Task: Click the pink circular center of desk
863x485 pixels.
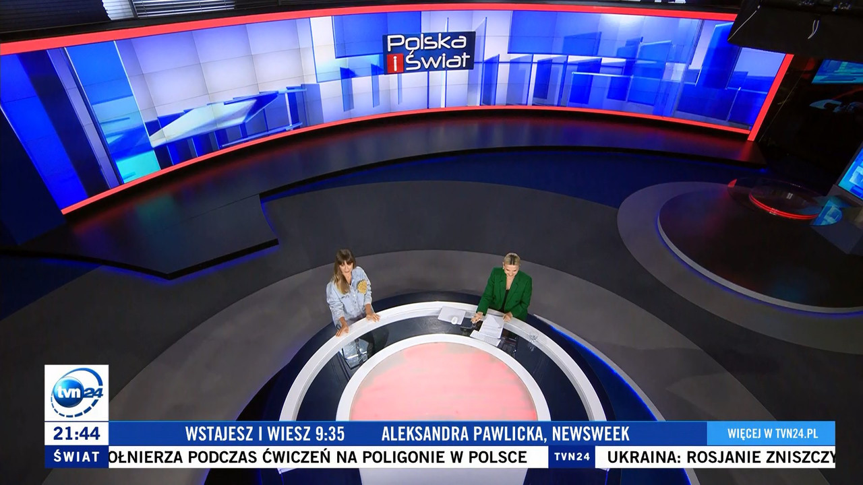Action: coord(443,381)
